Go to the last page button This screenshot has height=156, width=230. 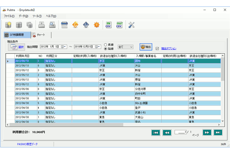tap(218, 132)
